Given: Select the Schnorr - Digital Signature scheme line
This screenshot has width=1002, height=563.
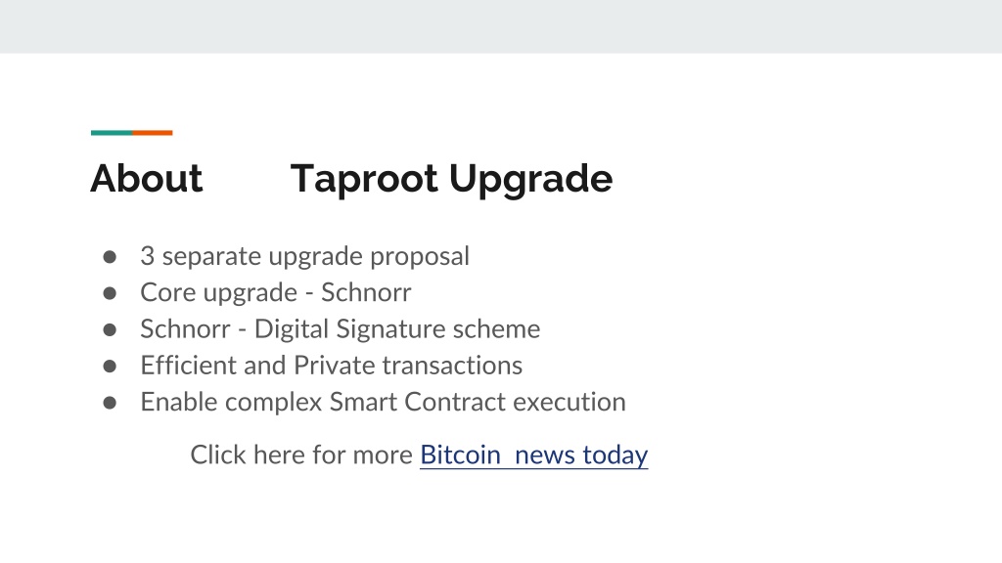Looking at the screenshot, I should click(x=340, y=329).
